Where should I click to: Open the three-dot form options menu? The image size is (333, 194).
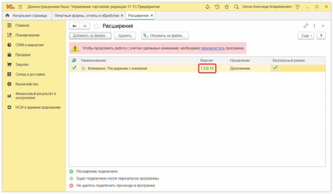314,26
